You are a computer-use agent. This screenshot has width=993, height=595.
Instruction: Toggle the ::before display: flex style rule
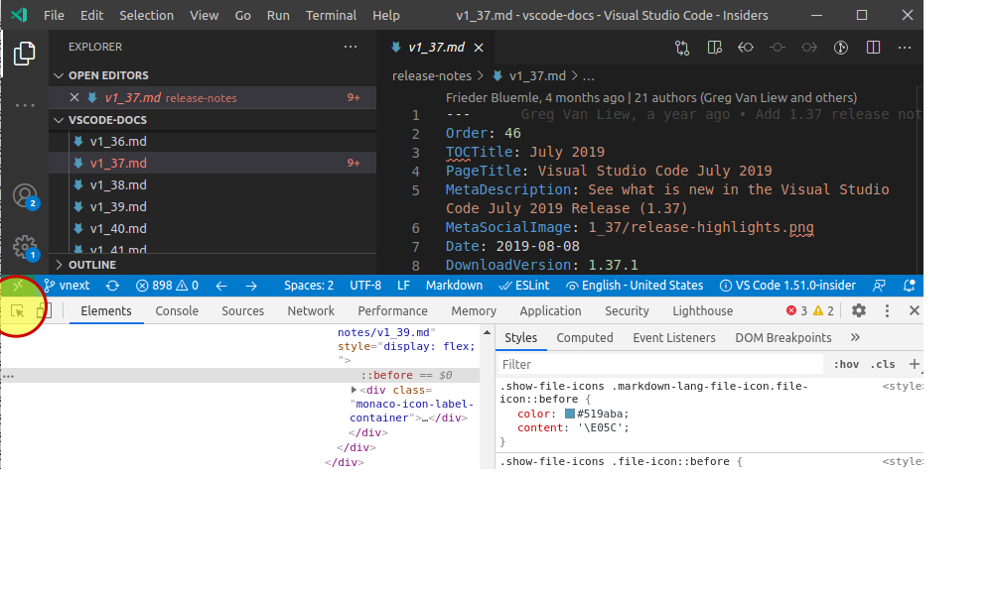(389, 375)
